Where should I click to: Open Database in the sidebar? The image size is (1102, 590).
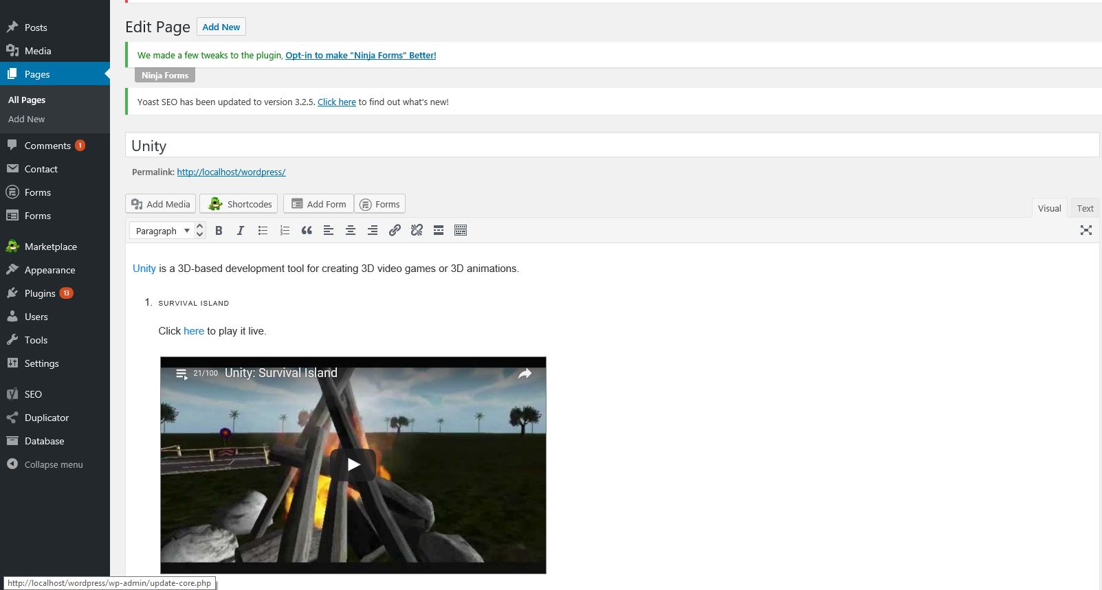[55, 441]
